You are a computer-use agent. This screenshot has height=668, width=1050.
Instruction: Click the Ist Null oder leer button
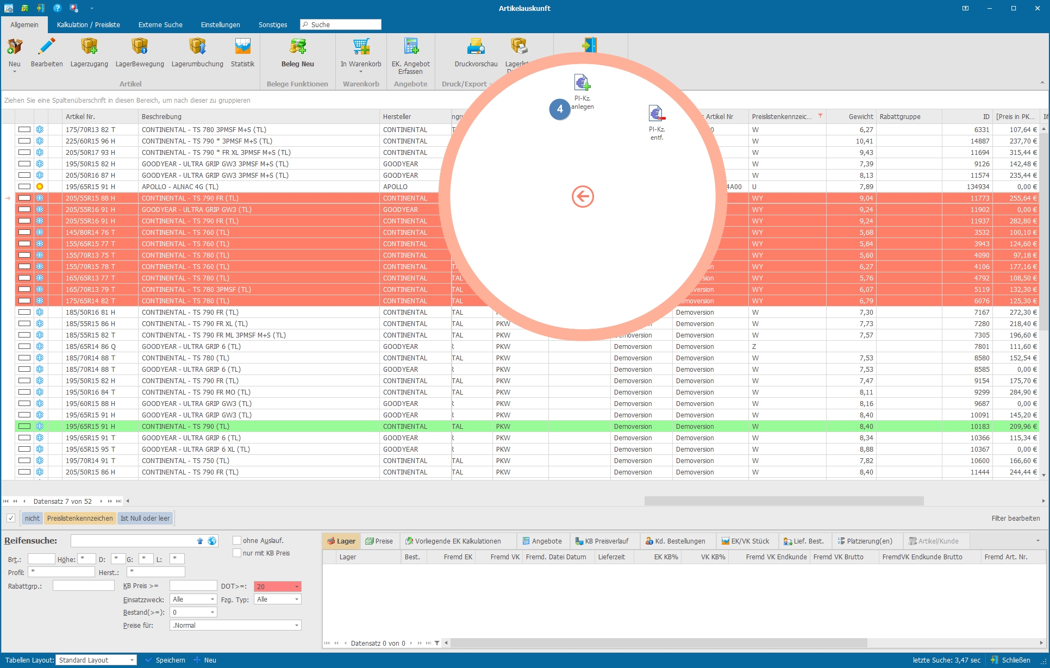(x=145, y=519)
